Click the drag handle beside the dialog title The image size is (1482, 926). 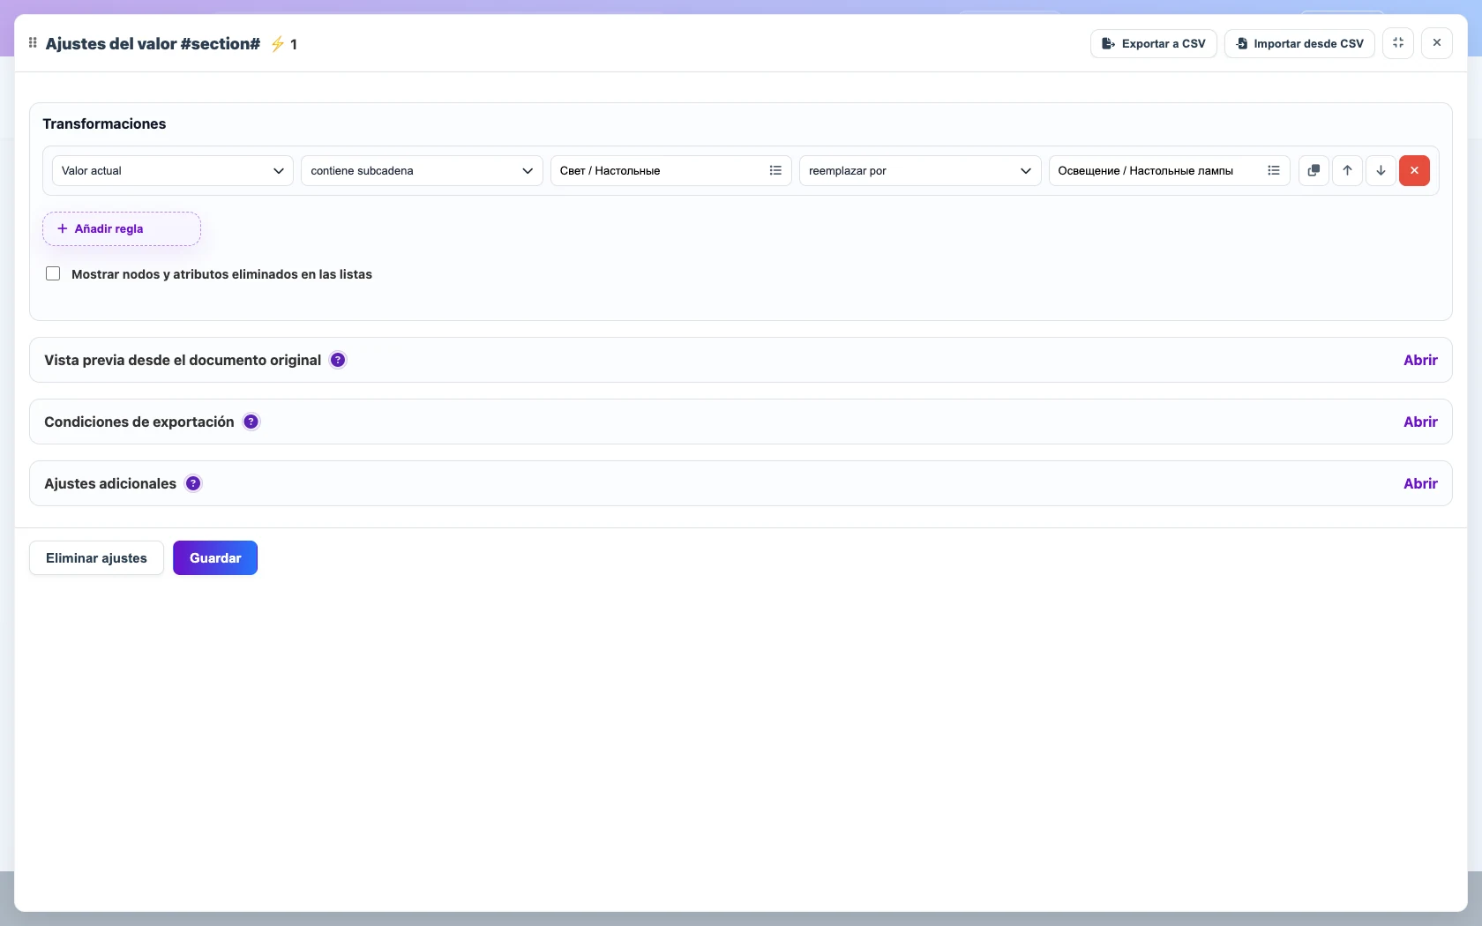(x=33, y=43)
